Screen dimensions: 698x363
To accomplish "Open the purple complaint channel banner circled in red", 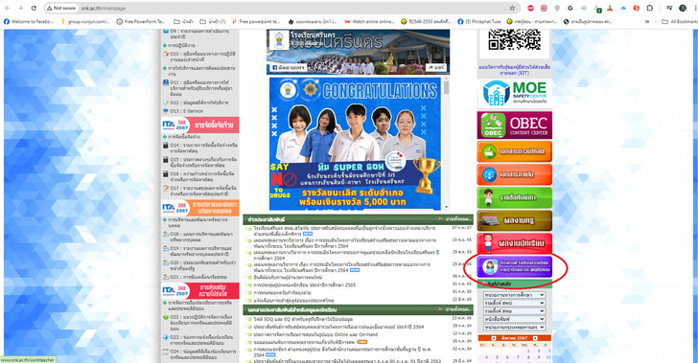I will click(x=515, y=266).
